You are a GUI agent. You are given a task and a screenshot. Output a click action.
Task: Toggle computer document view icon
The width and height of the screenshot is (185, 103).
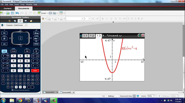138,96
